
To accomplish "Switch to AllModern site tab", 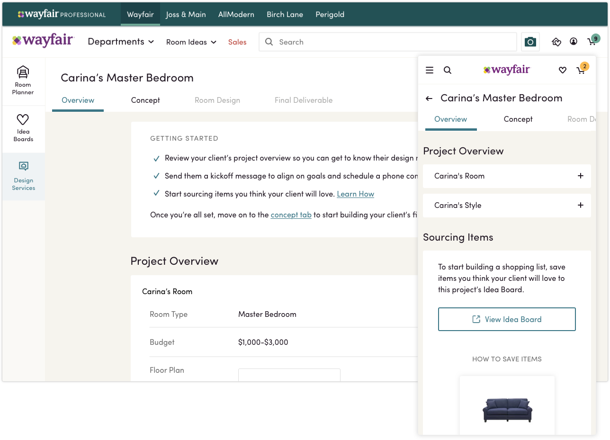I will tap(236, 14).
